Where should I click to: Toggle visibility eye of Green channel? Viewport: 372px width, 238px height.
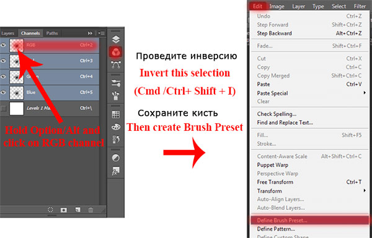click(x=3, y=76)
